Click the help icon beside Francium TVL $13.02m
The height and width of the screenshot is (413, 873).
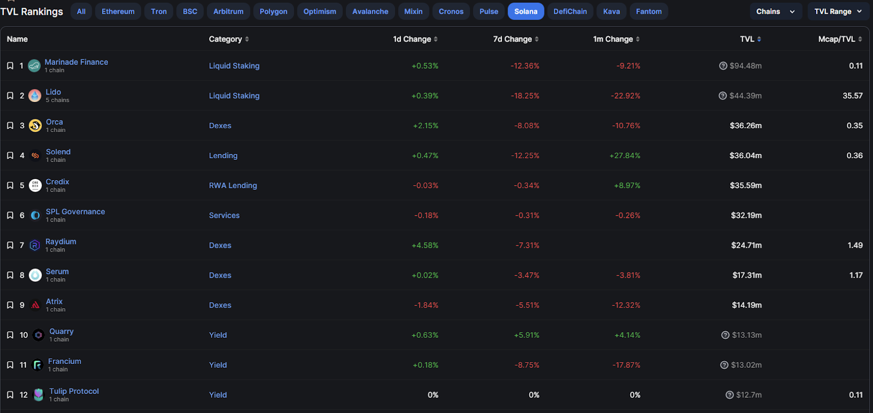pos(725,365)
